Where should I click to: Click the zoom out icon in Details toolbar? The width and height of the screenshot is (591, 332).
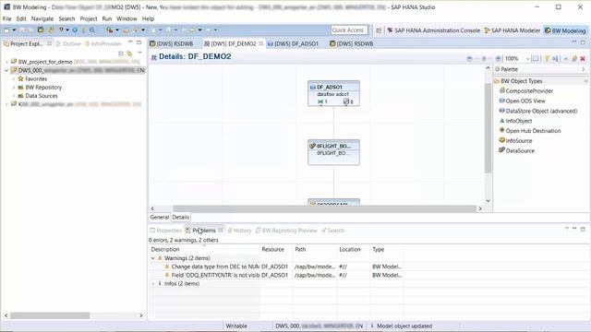pos(469,58)
